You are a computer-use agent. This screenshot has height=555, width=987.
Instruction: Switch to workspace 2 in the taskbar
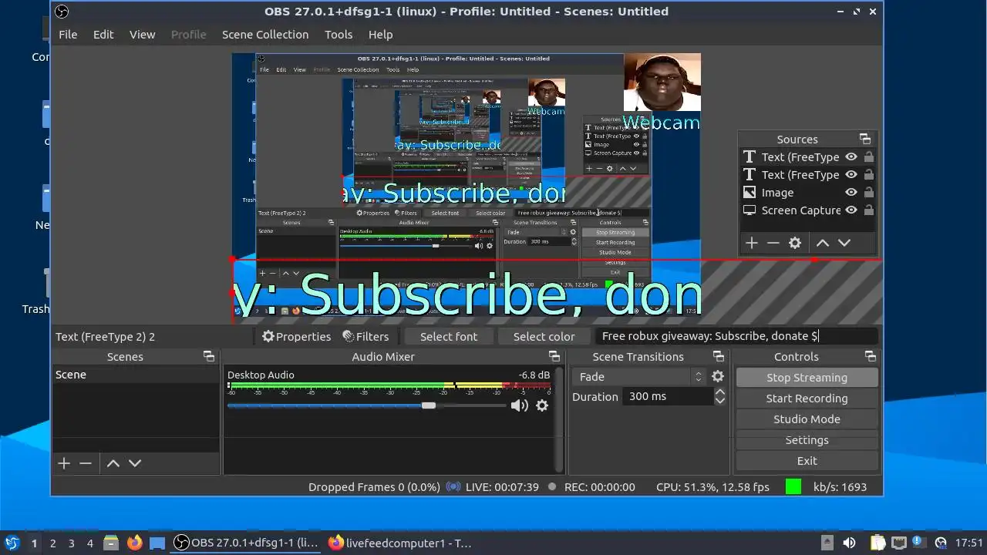coord(52,543)
